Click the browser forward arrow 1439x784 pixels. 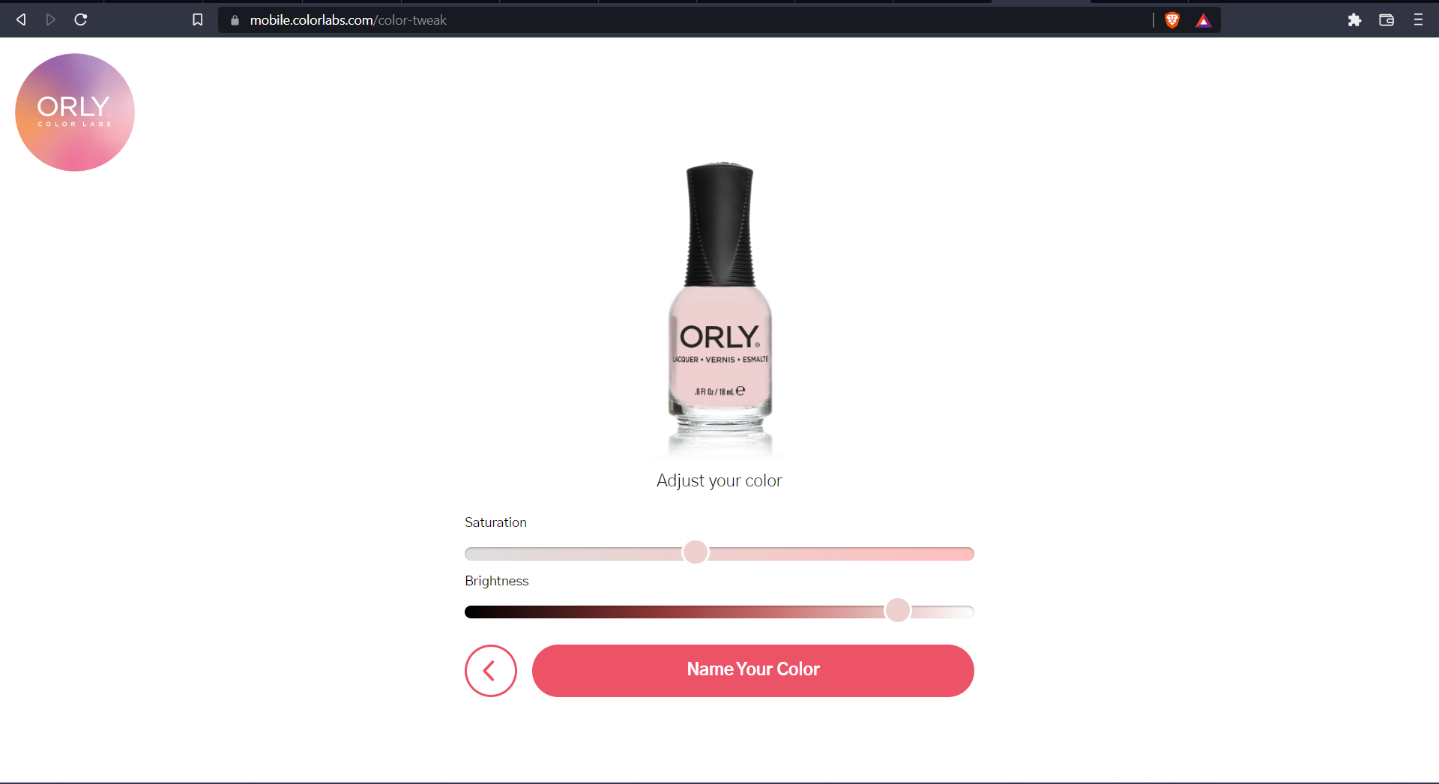pyautogui.click(x=50, y=19)
